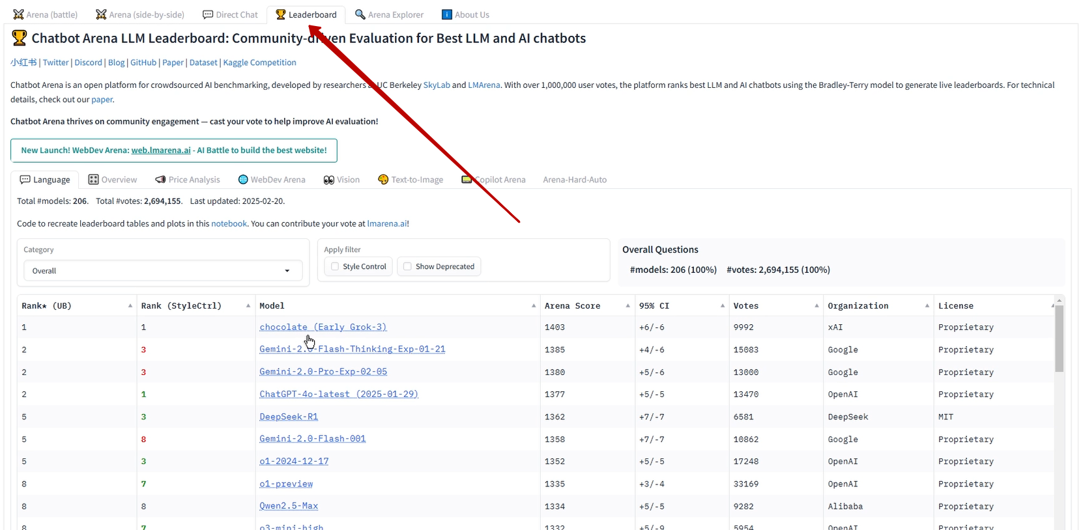Sort by the Rank (StyleCtrl) column arrow
The width and height of the screenshot is (1081, 530).
coord(248,306)
